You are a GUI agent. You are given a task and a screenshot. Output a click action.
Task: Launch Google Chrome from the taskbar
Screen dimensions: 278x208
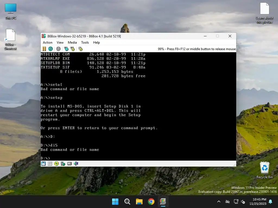click(x=151, y=201)
